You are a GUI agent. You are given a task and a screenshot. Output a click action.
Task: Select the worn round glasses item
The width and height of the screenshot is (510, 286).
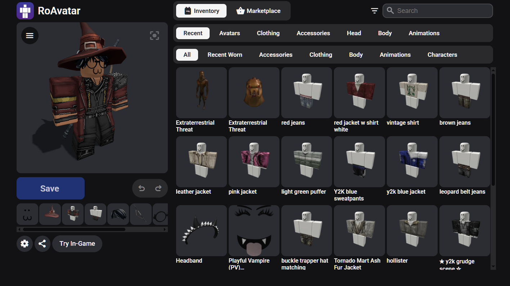click(160, 214)
